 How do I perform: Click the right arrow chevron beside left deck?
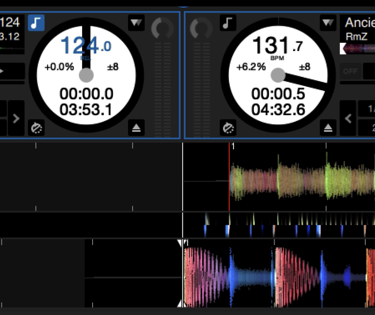16,118
